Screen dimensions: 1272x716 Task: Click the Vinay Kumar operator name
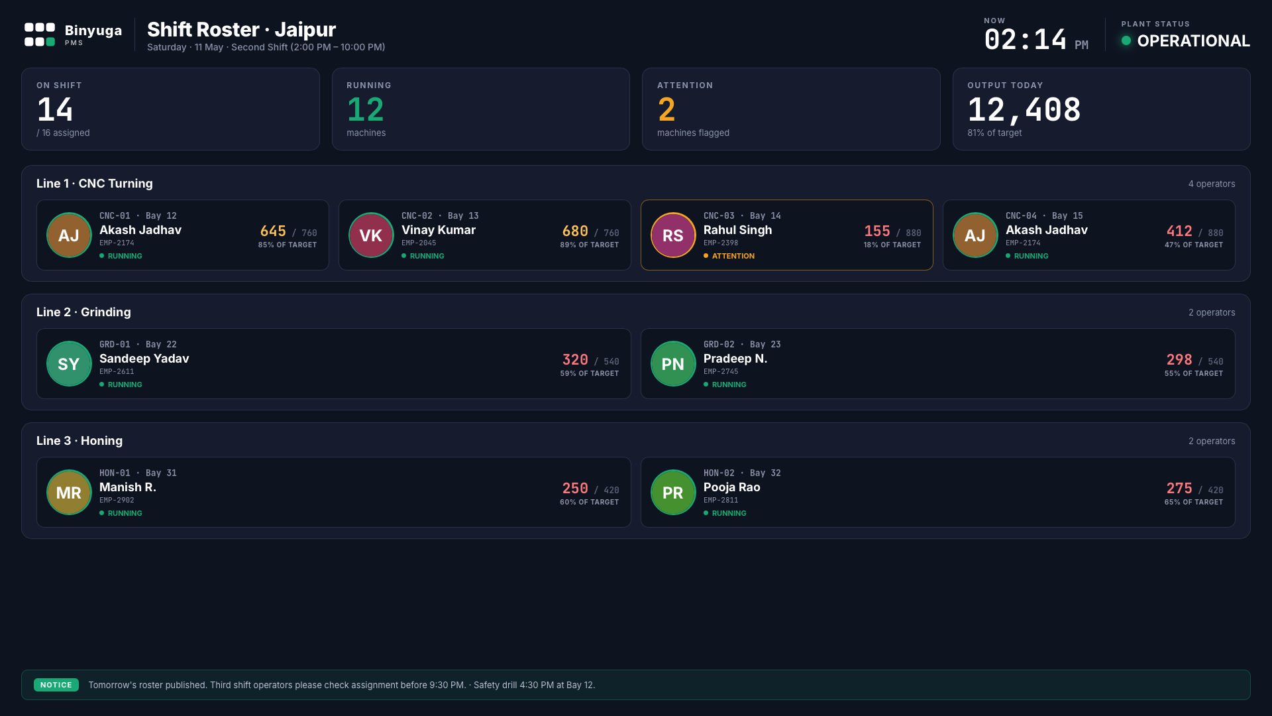439,230
